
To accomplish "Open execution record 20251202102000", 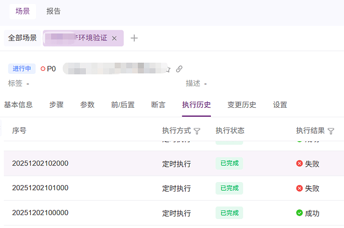I will (40, 163).
